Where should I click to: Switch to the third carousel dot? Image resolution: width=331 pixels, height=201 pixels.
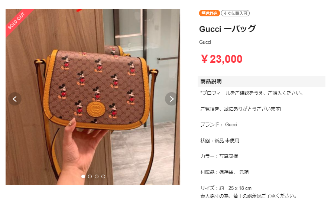97,176
